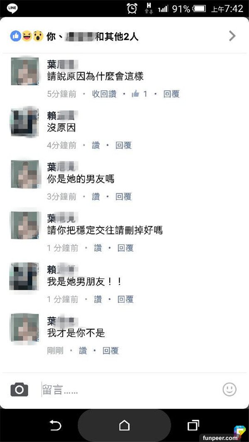The image size is (249, 442).
Task: Tap the LINE notification icon in status bar
Action: (x=12, y=8)
